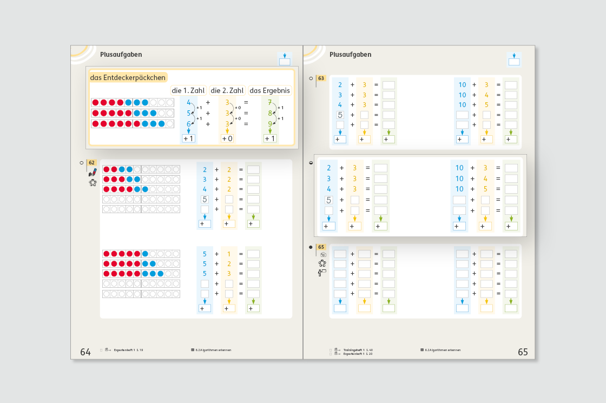Select the empty circle marker beside exercise 62
Image resolution: width=606 pixels, height=403 pixels.
pyautogui.click(x=82, y=163)
